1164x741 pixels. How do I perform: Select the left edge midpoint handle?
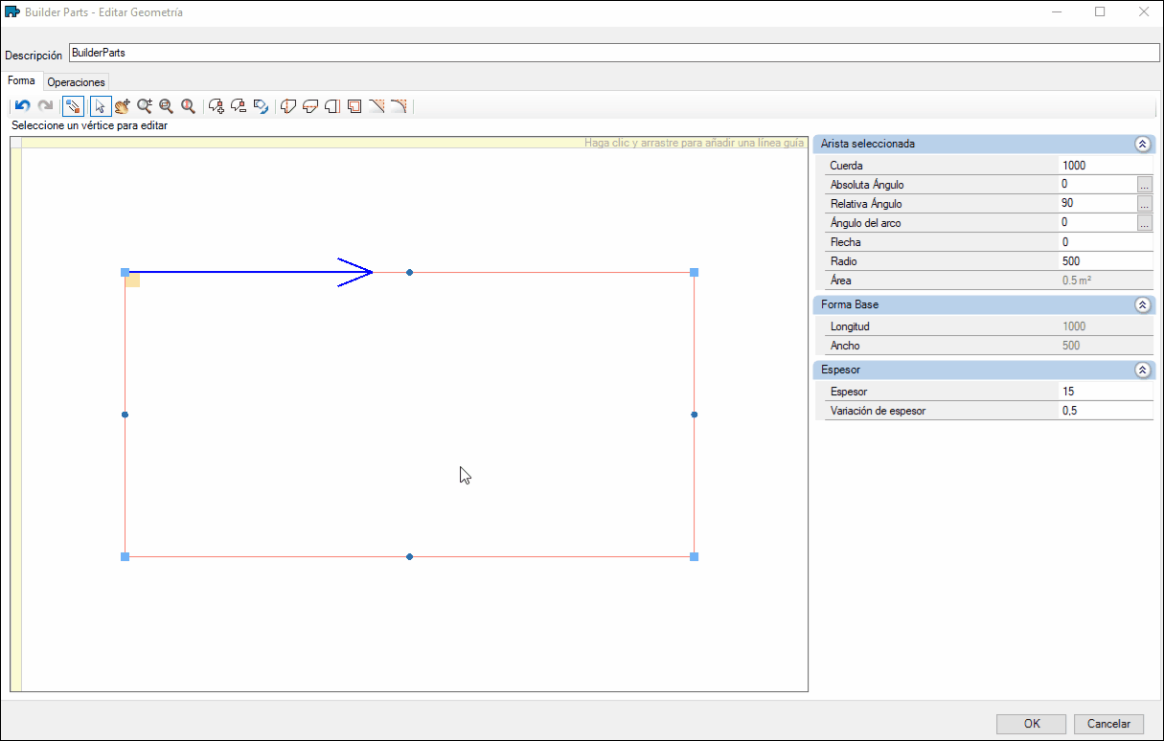click(125, 415)
